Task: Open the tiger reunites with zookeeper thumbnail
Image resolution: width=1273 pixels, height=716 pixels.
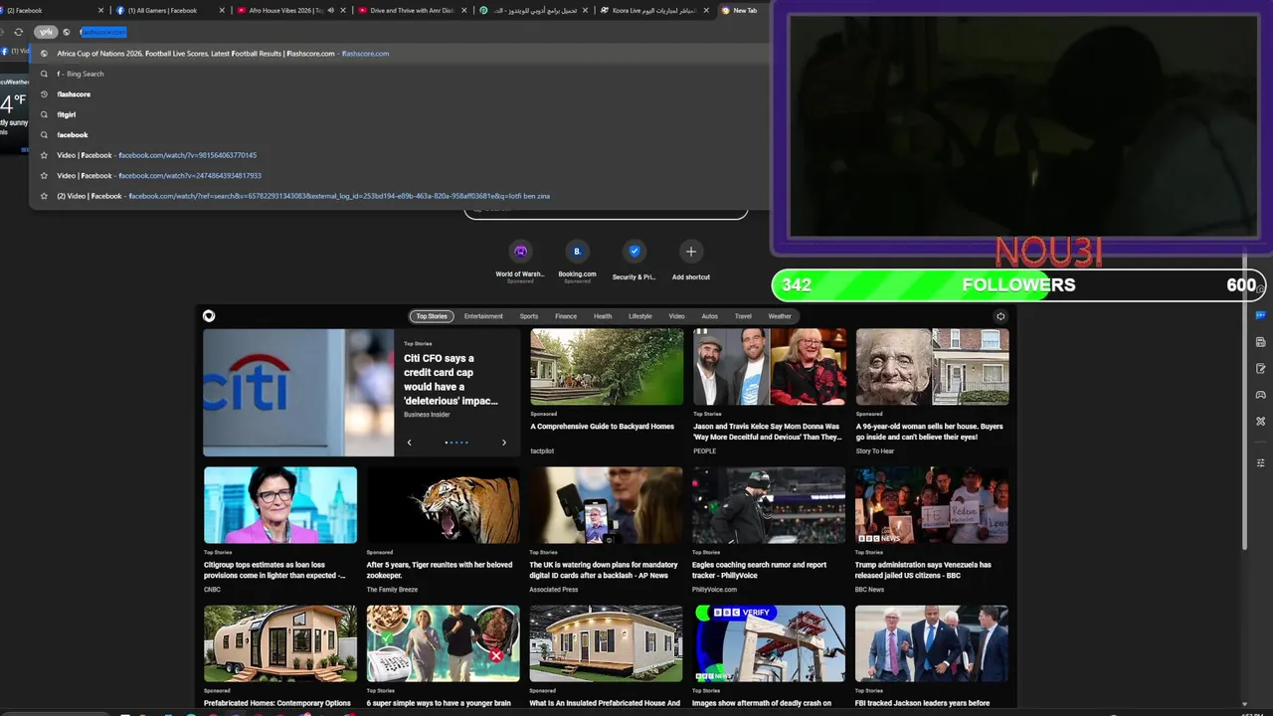Action: [x=443, y=505]
